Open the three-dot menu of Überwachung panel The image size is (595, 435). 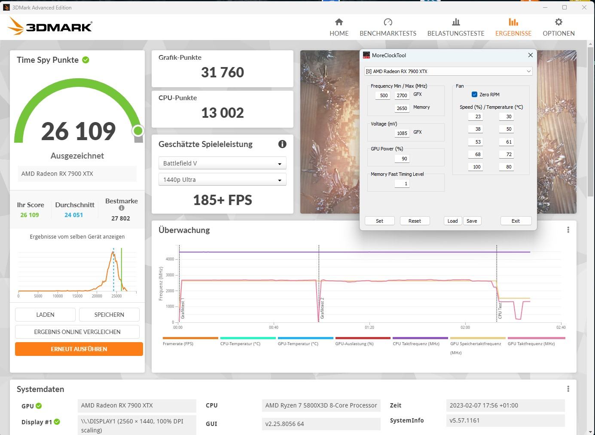(x=568, y=230)
